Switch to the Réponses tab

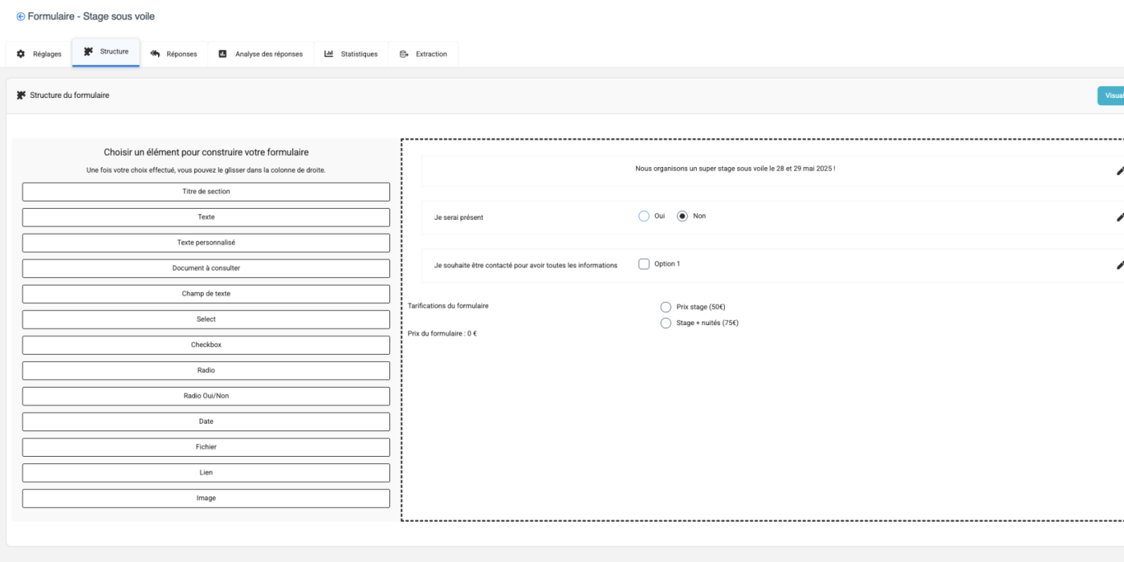[x=173, y=55]
